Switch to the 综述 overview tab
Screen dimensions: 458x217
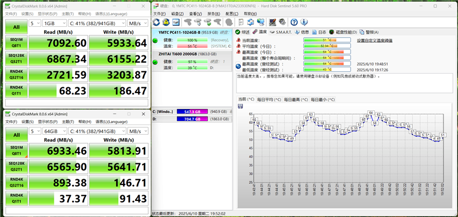tap(243, 32)
